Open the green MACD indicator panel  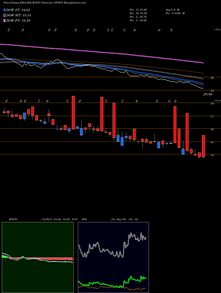pyautogui.click(x=38, y=257)
